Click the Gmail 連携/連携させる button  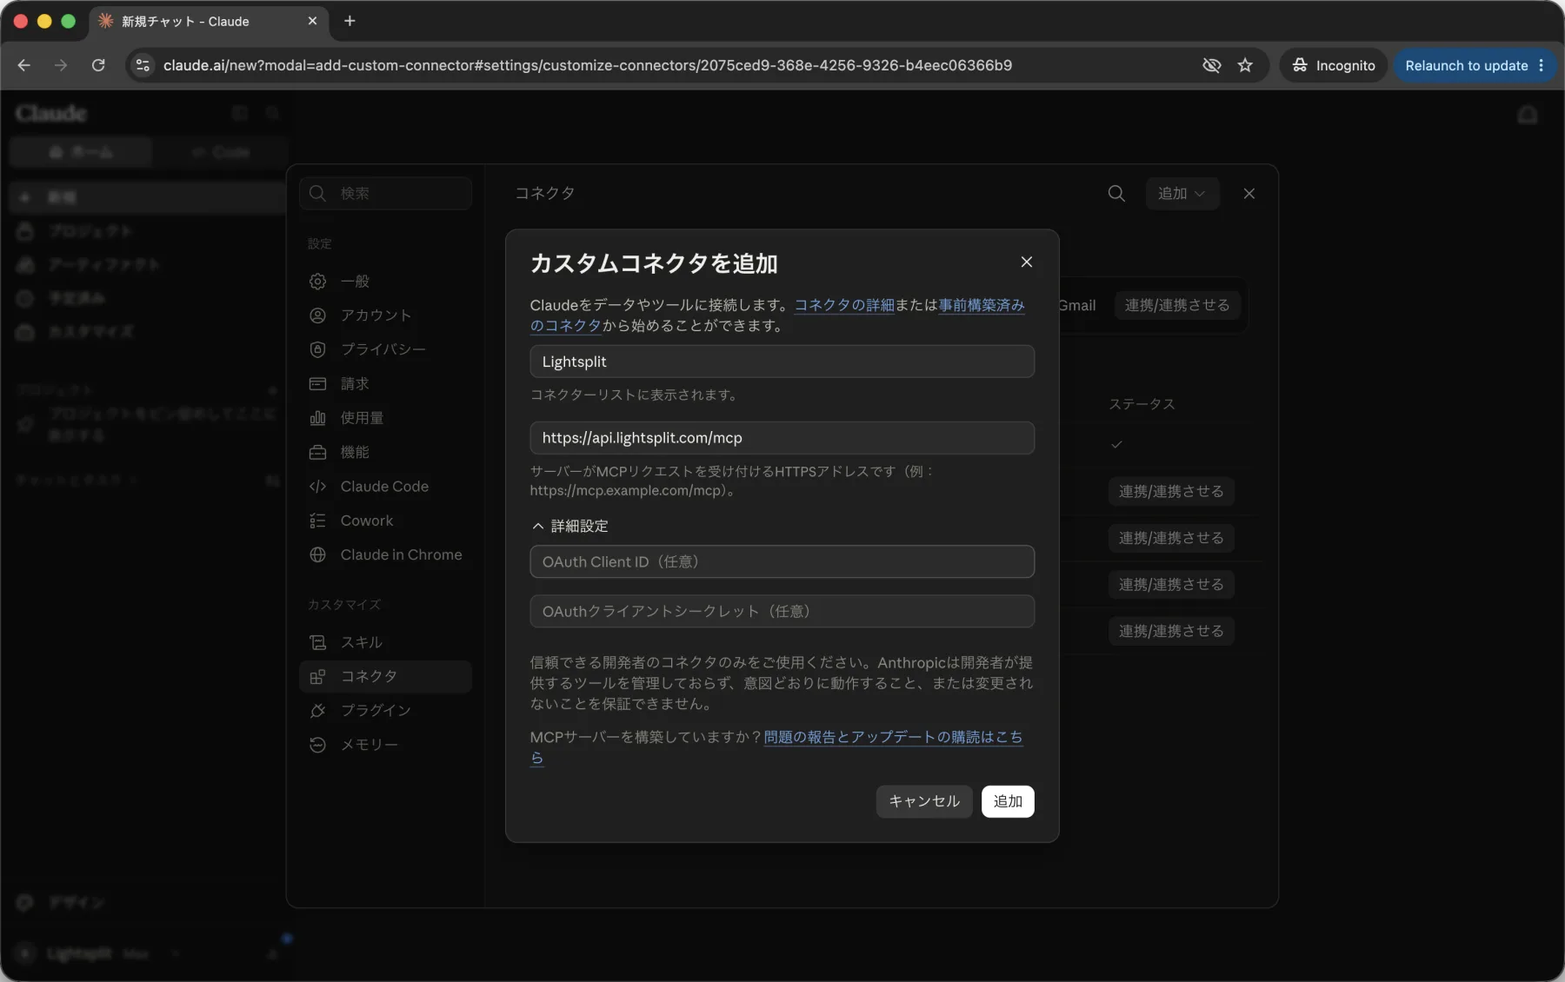point(1176,305)
